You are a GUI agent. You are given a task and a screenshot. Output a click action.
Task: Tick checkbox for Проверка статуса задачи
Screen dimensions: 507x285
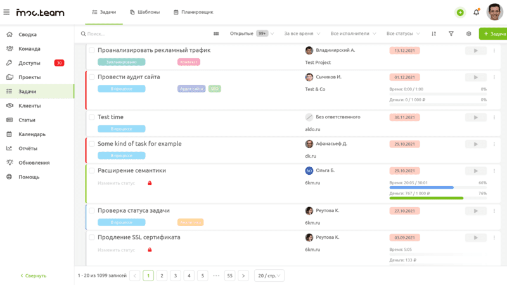(92, 211)
